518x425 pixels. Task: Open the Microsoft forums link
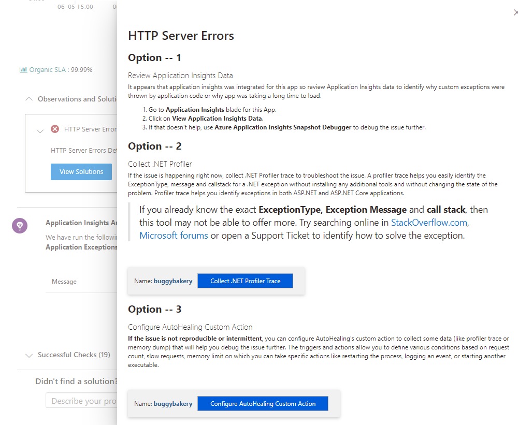pos(174,236)
